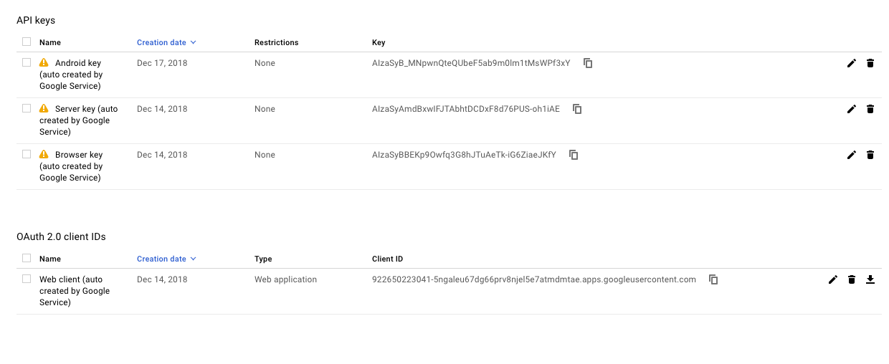Edit the Browser key

(852, 155)
